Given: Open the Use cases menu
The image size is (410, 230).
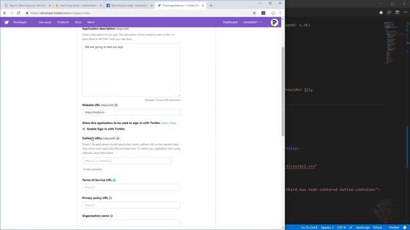Looking at the screenshot, I should coord(45,22).
